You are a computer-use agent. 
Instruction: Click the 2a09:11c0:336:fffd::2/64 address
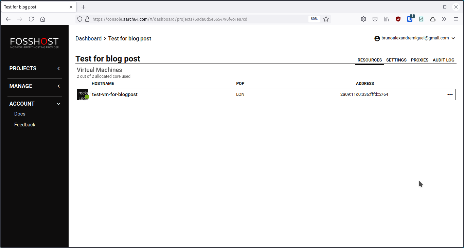364,94
